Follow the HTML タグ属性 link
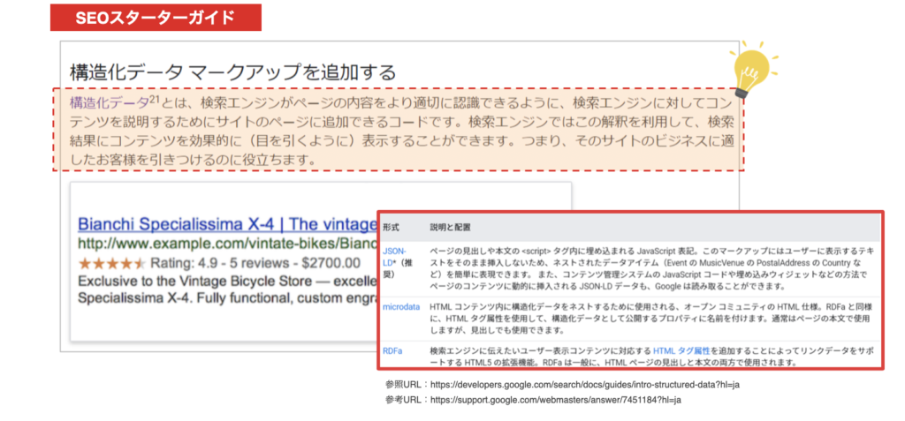Screen dimensions: 905x421 point(684,350)
